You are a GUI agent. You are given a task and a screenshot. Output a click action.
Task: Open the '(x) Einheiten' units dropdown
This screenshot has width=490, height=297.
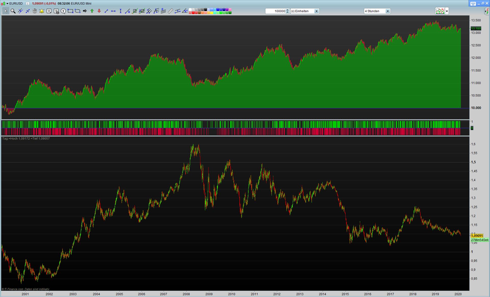coord(316,11)
